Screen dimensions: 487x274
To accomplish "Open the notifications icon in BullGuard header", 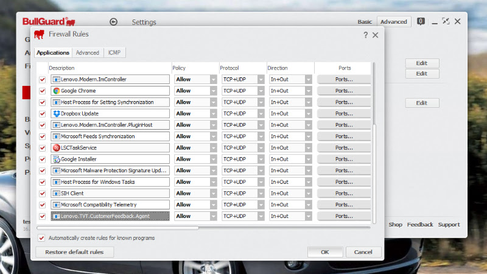I will [x=421, y=21].
